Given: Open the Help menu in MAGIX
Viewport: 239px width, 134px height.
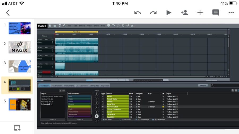Looking at the screenshot, I should tap(103, 26).
